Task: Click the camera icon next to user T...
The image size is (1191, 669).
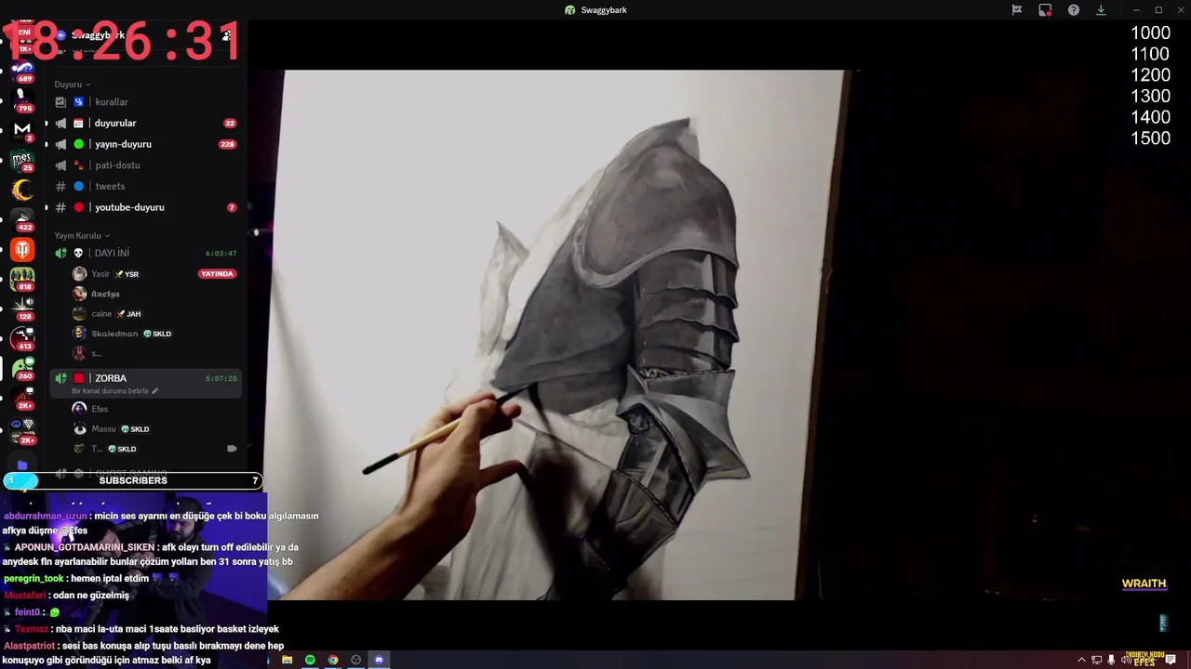Action: coord(232,449)
